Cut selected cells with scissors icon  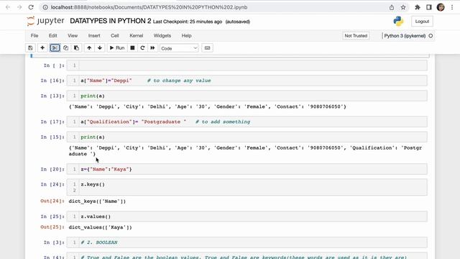coord(55,48)
